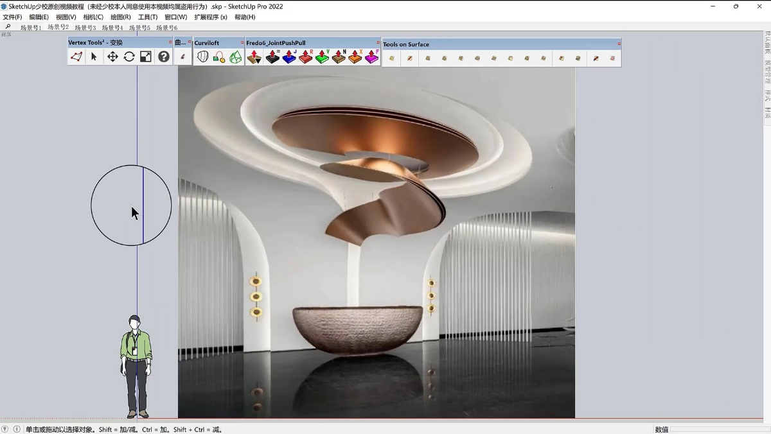Open the 工具(T) menu
The height and width of the screenshot is (434, 771).
(148, 17)
